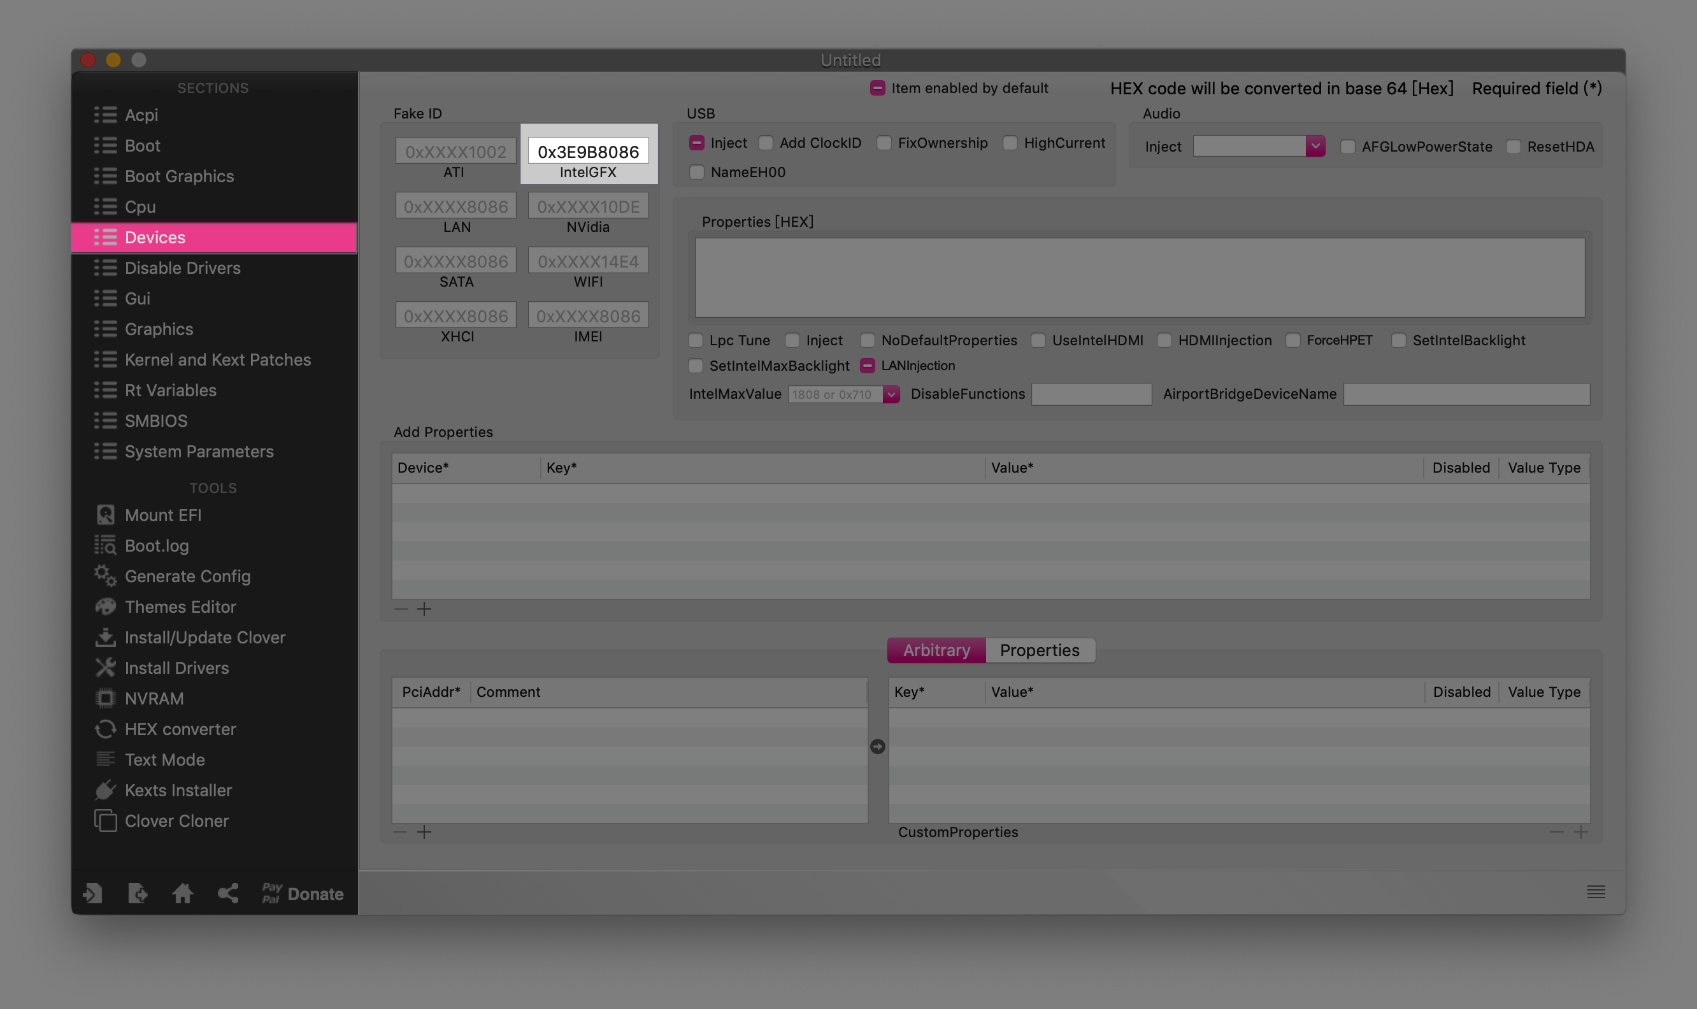The height and width of the screenshot is (1009, 1697).
Task: Enable NoDefaultProperties checkbox
Action: (x=868, y=340)
